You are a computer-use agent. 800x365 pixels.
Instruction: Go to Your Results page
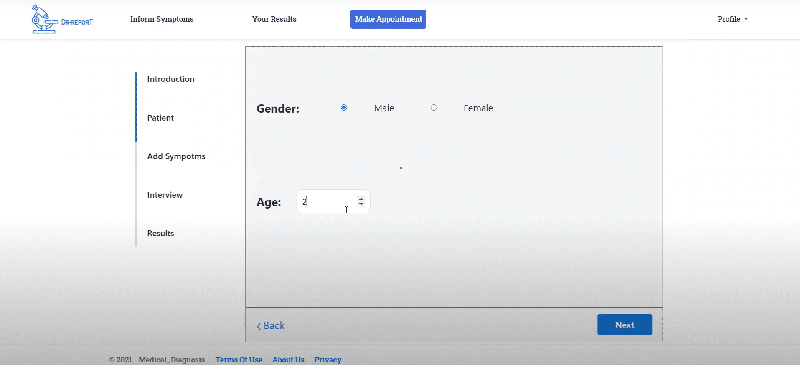tap(274, 19)
